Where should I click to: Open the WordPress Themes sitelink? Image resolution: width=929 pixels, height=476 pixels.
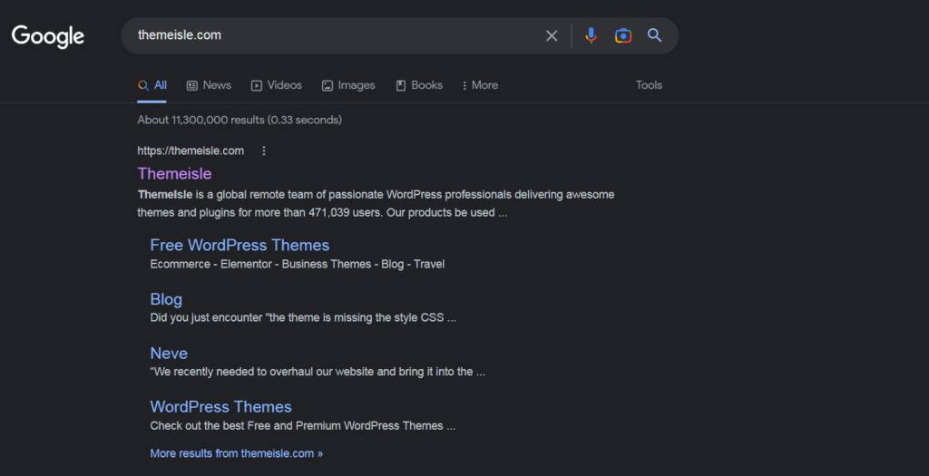(221, 407)
